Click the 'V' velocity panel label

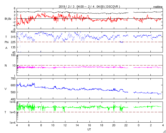click(x=6, y=89)
